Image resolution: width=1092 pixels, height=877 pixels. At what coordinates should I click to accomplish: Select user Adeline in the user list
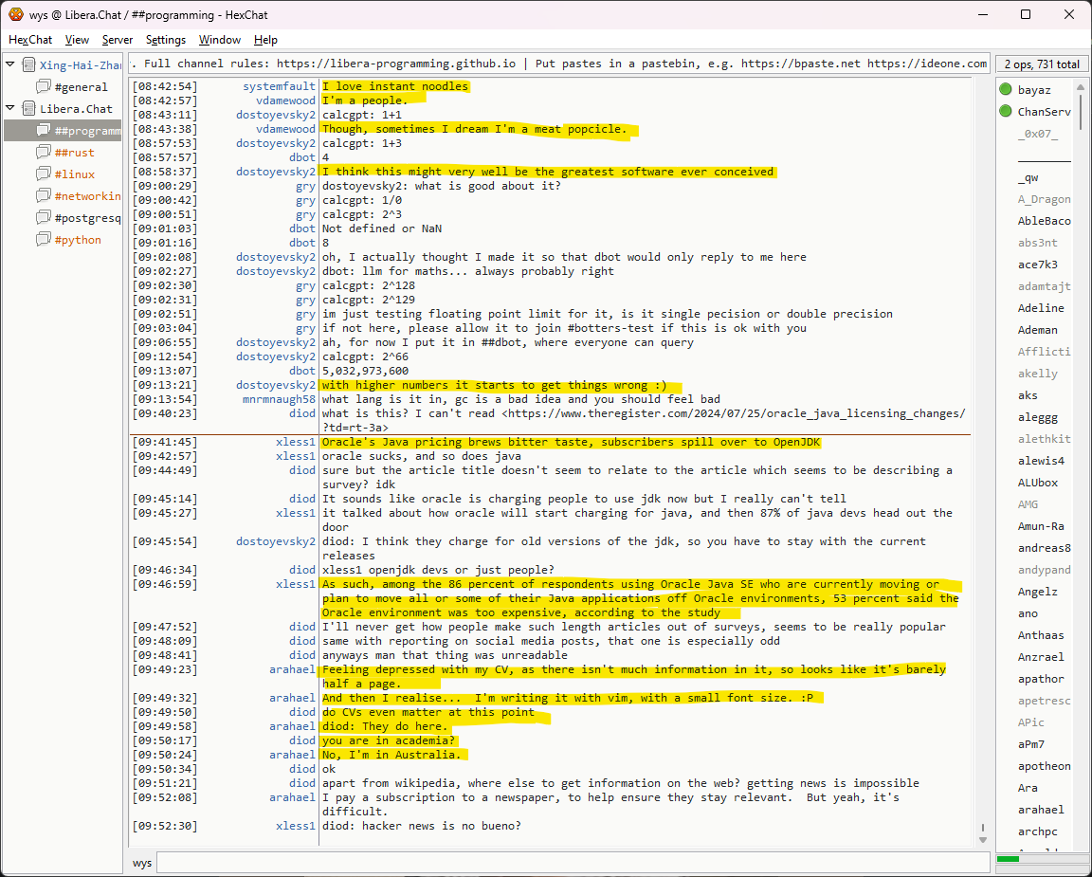1041,308
